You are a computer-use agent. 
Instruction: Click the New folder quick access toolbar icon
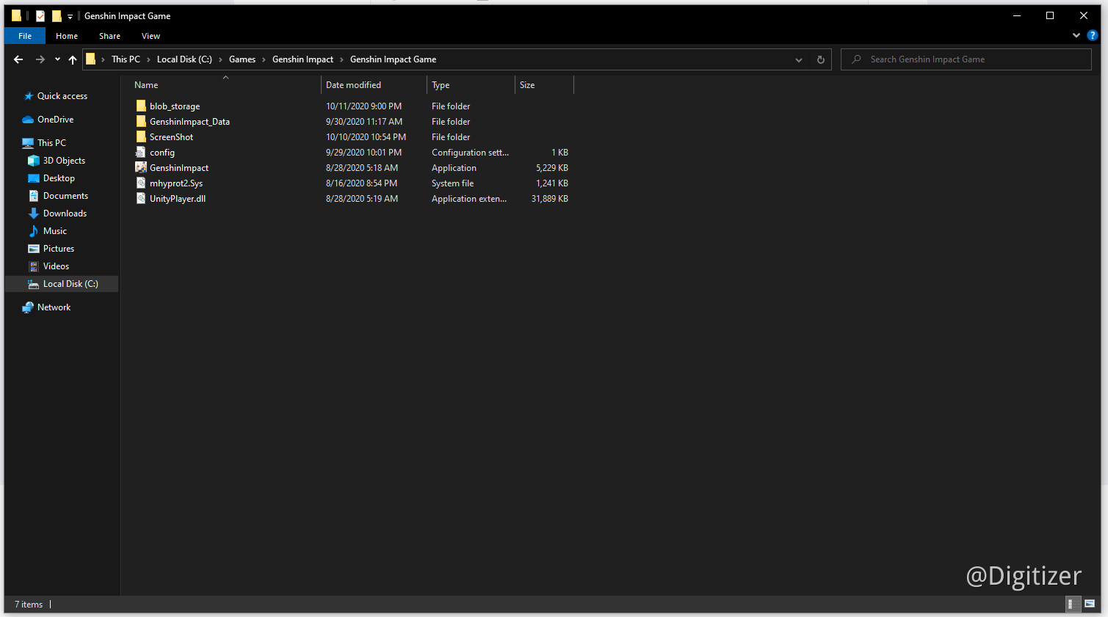pos(57,15)
